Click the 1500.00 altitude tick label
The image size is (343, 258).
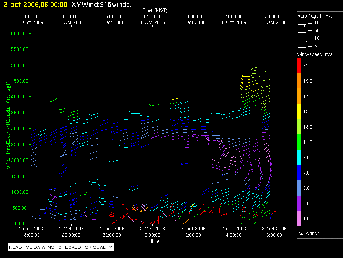(20, 176)
